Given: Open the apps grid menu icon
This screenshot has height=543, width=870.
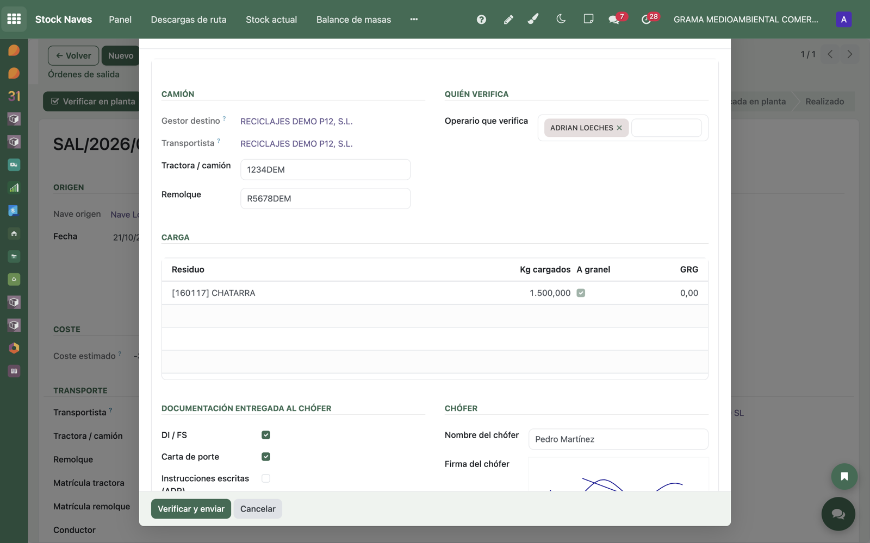Looking at the screenshot, I should (x=14, y=19).
